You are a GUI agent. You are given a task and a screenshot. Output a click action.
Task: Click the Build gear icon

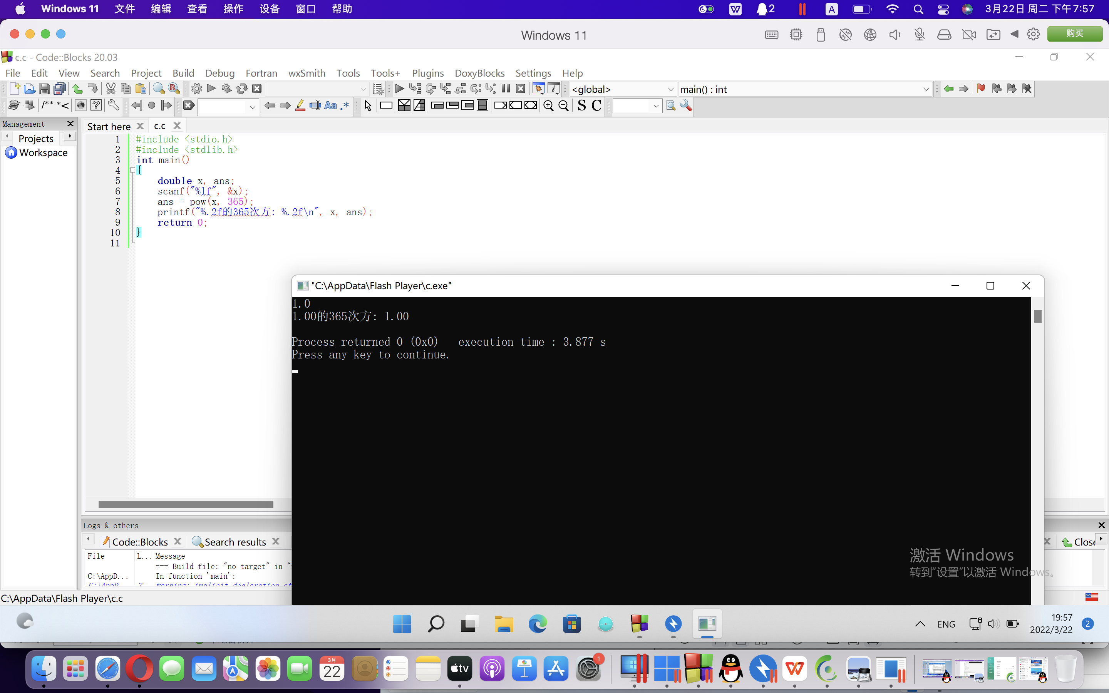[197, 89]
